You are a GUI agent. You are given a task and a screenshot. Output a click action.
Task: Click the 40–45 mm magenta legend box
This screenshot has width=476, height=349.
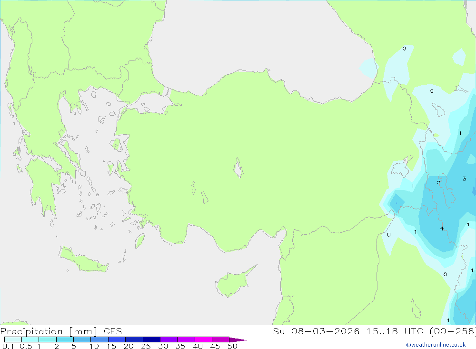coord(203,339)
